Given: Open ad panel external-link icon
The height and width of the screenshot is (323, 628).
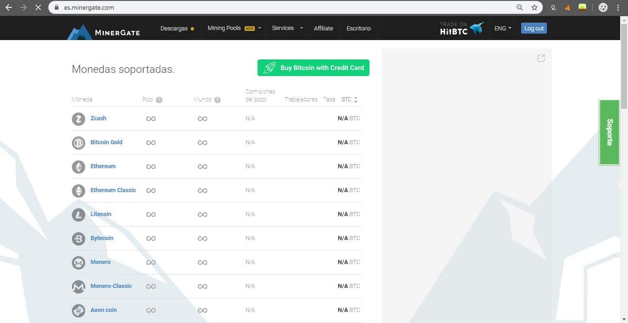Looking at the screenshot, I should (541, 58).
